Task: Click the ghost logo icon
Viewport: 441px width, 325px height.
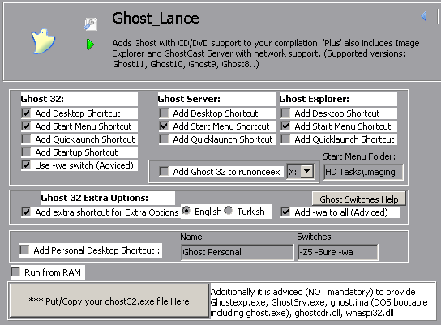Action: [43, 41]
